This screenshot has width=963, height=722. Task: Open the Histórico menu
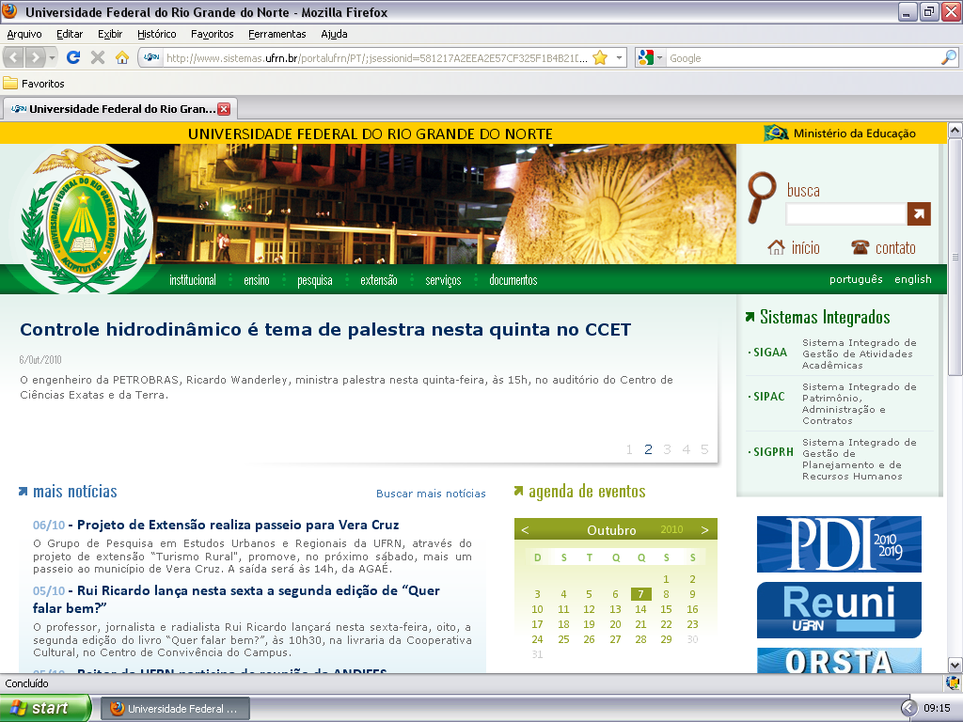(x=156, y=34)
